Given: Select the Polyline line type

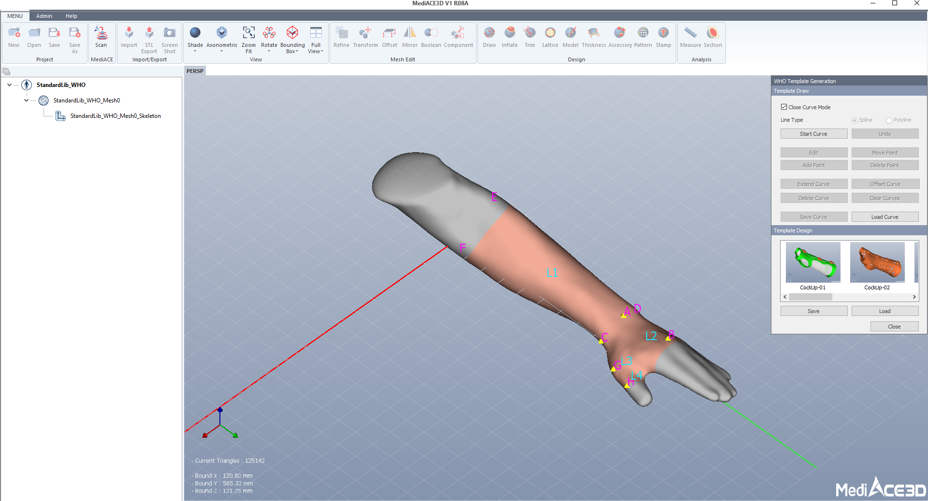Looking at the screenshot, I should pyautogui.click(x=889, y=120).
